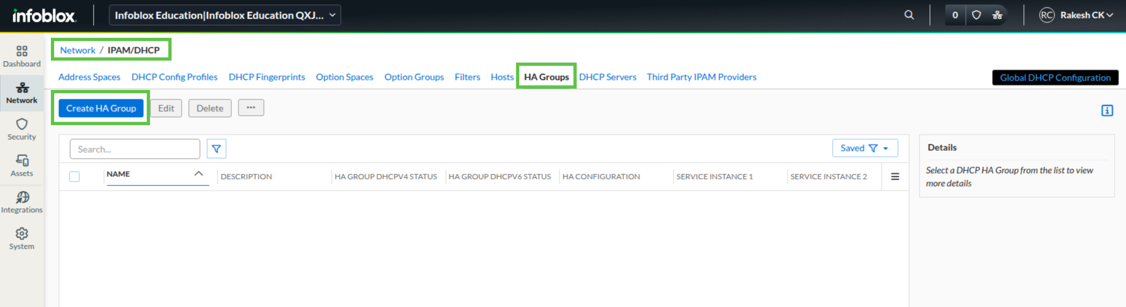Viewport: 1126px width, 307px height.
Task: Select all rows with header checkbox
Action: point(74,176)
